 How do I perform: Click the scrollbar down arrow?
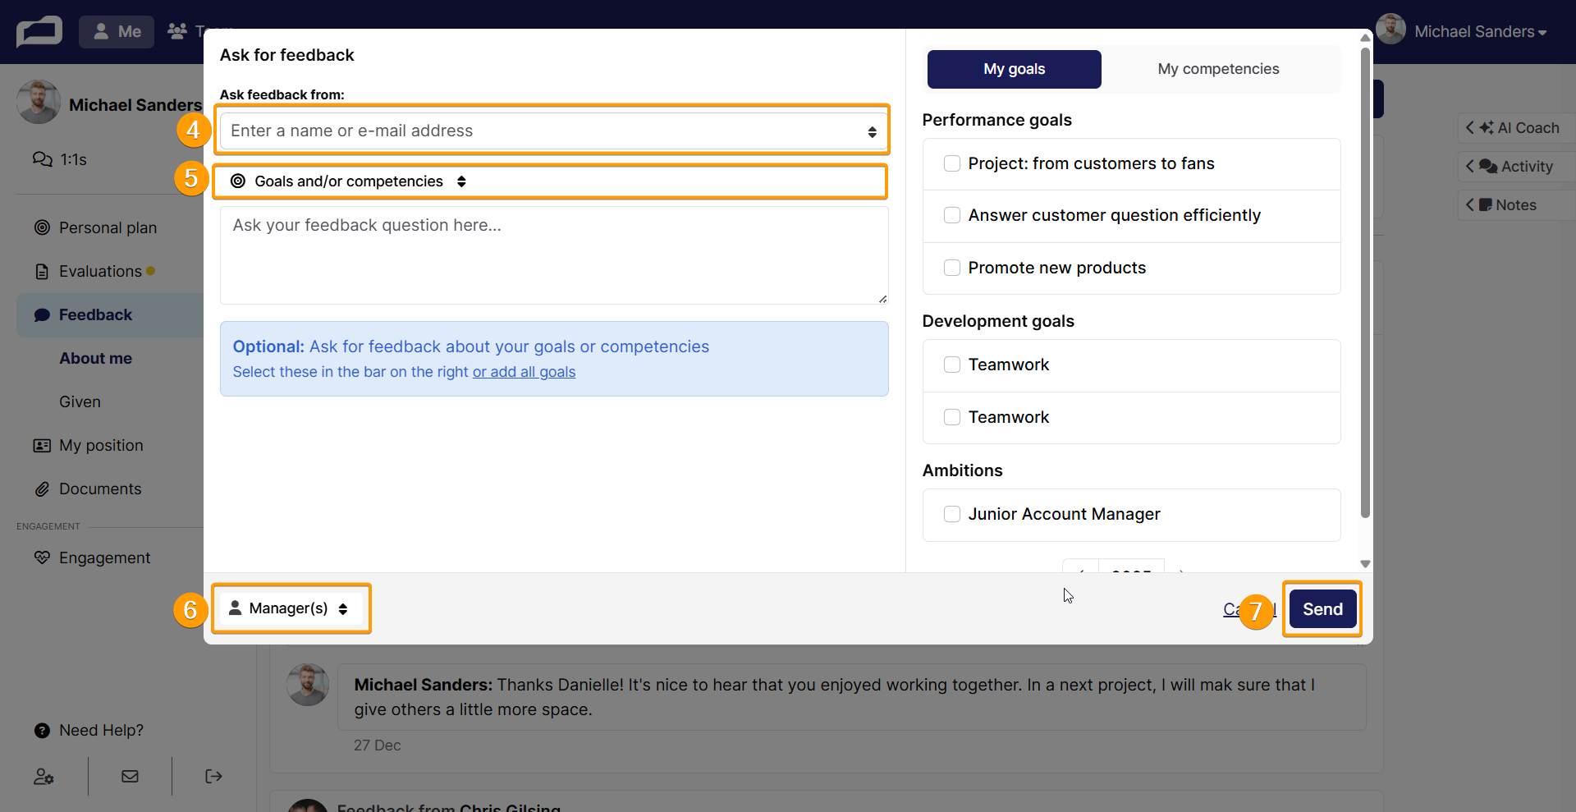tap(1365, 564)
